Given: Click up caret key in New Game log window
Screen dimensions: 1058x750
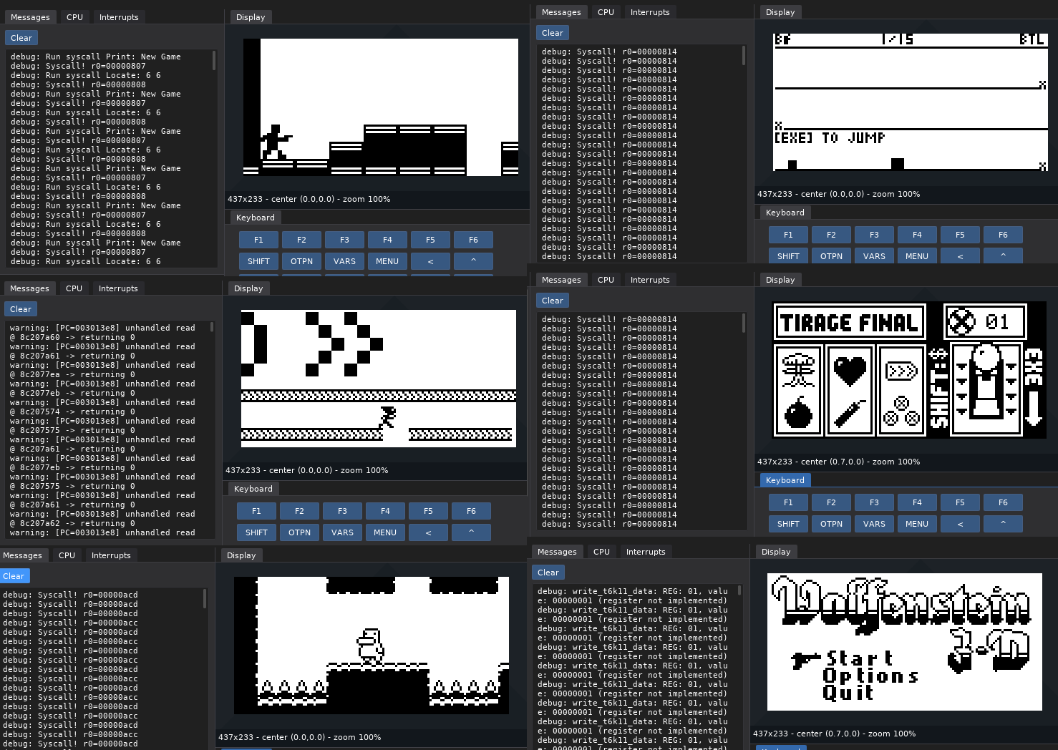Looking at the screenshot, I should (x=473, y=261).
